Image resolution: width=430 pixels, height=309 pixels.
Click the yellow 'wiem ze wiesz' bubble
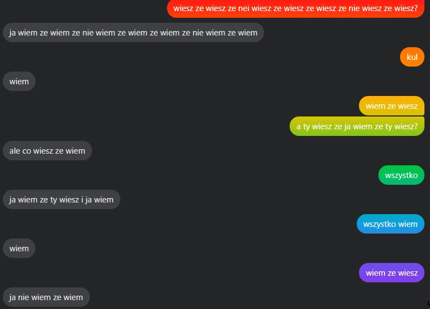392,106
